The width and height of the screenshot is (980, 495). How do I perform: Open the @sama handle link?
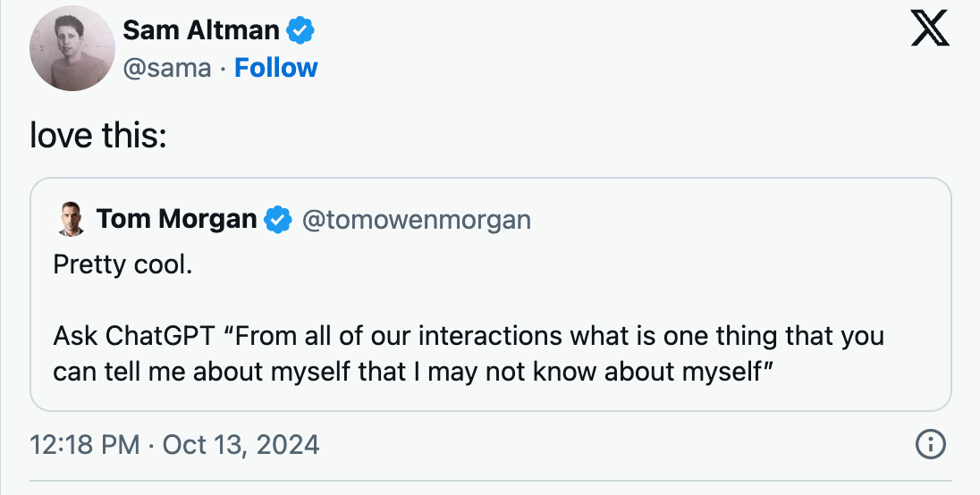[x=167, y=68]
